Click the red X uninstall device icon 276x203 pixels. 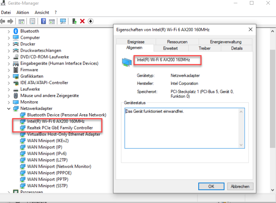(x=82, y=21)
